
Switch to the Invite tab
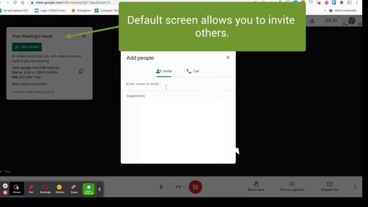164,71
